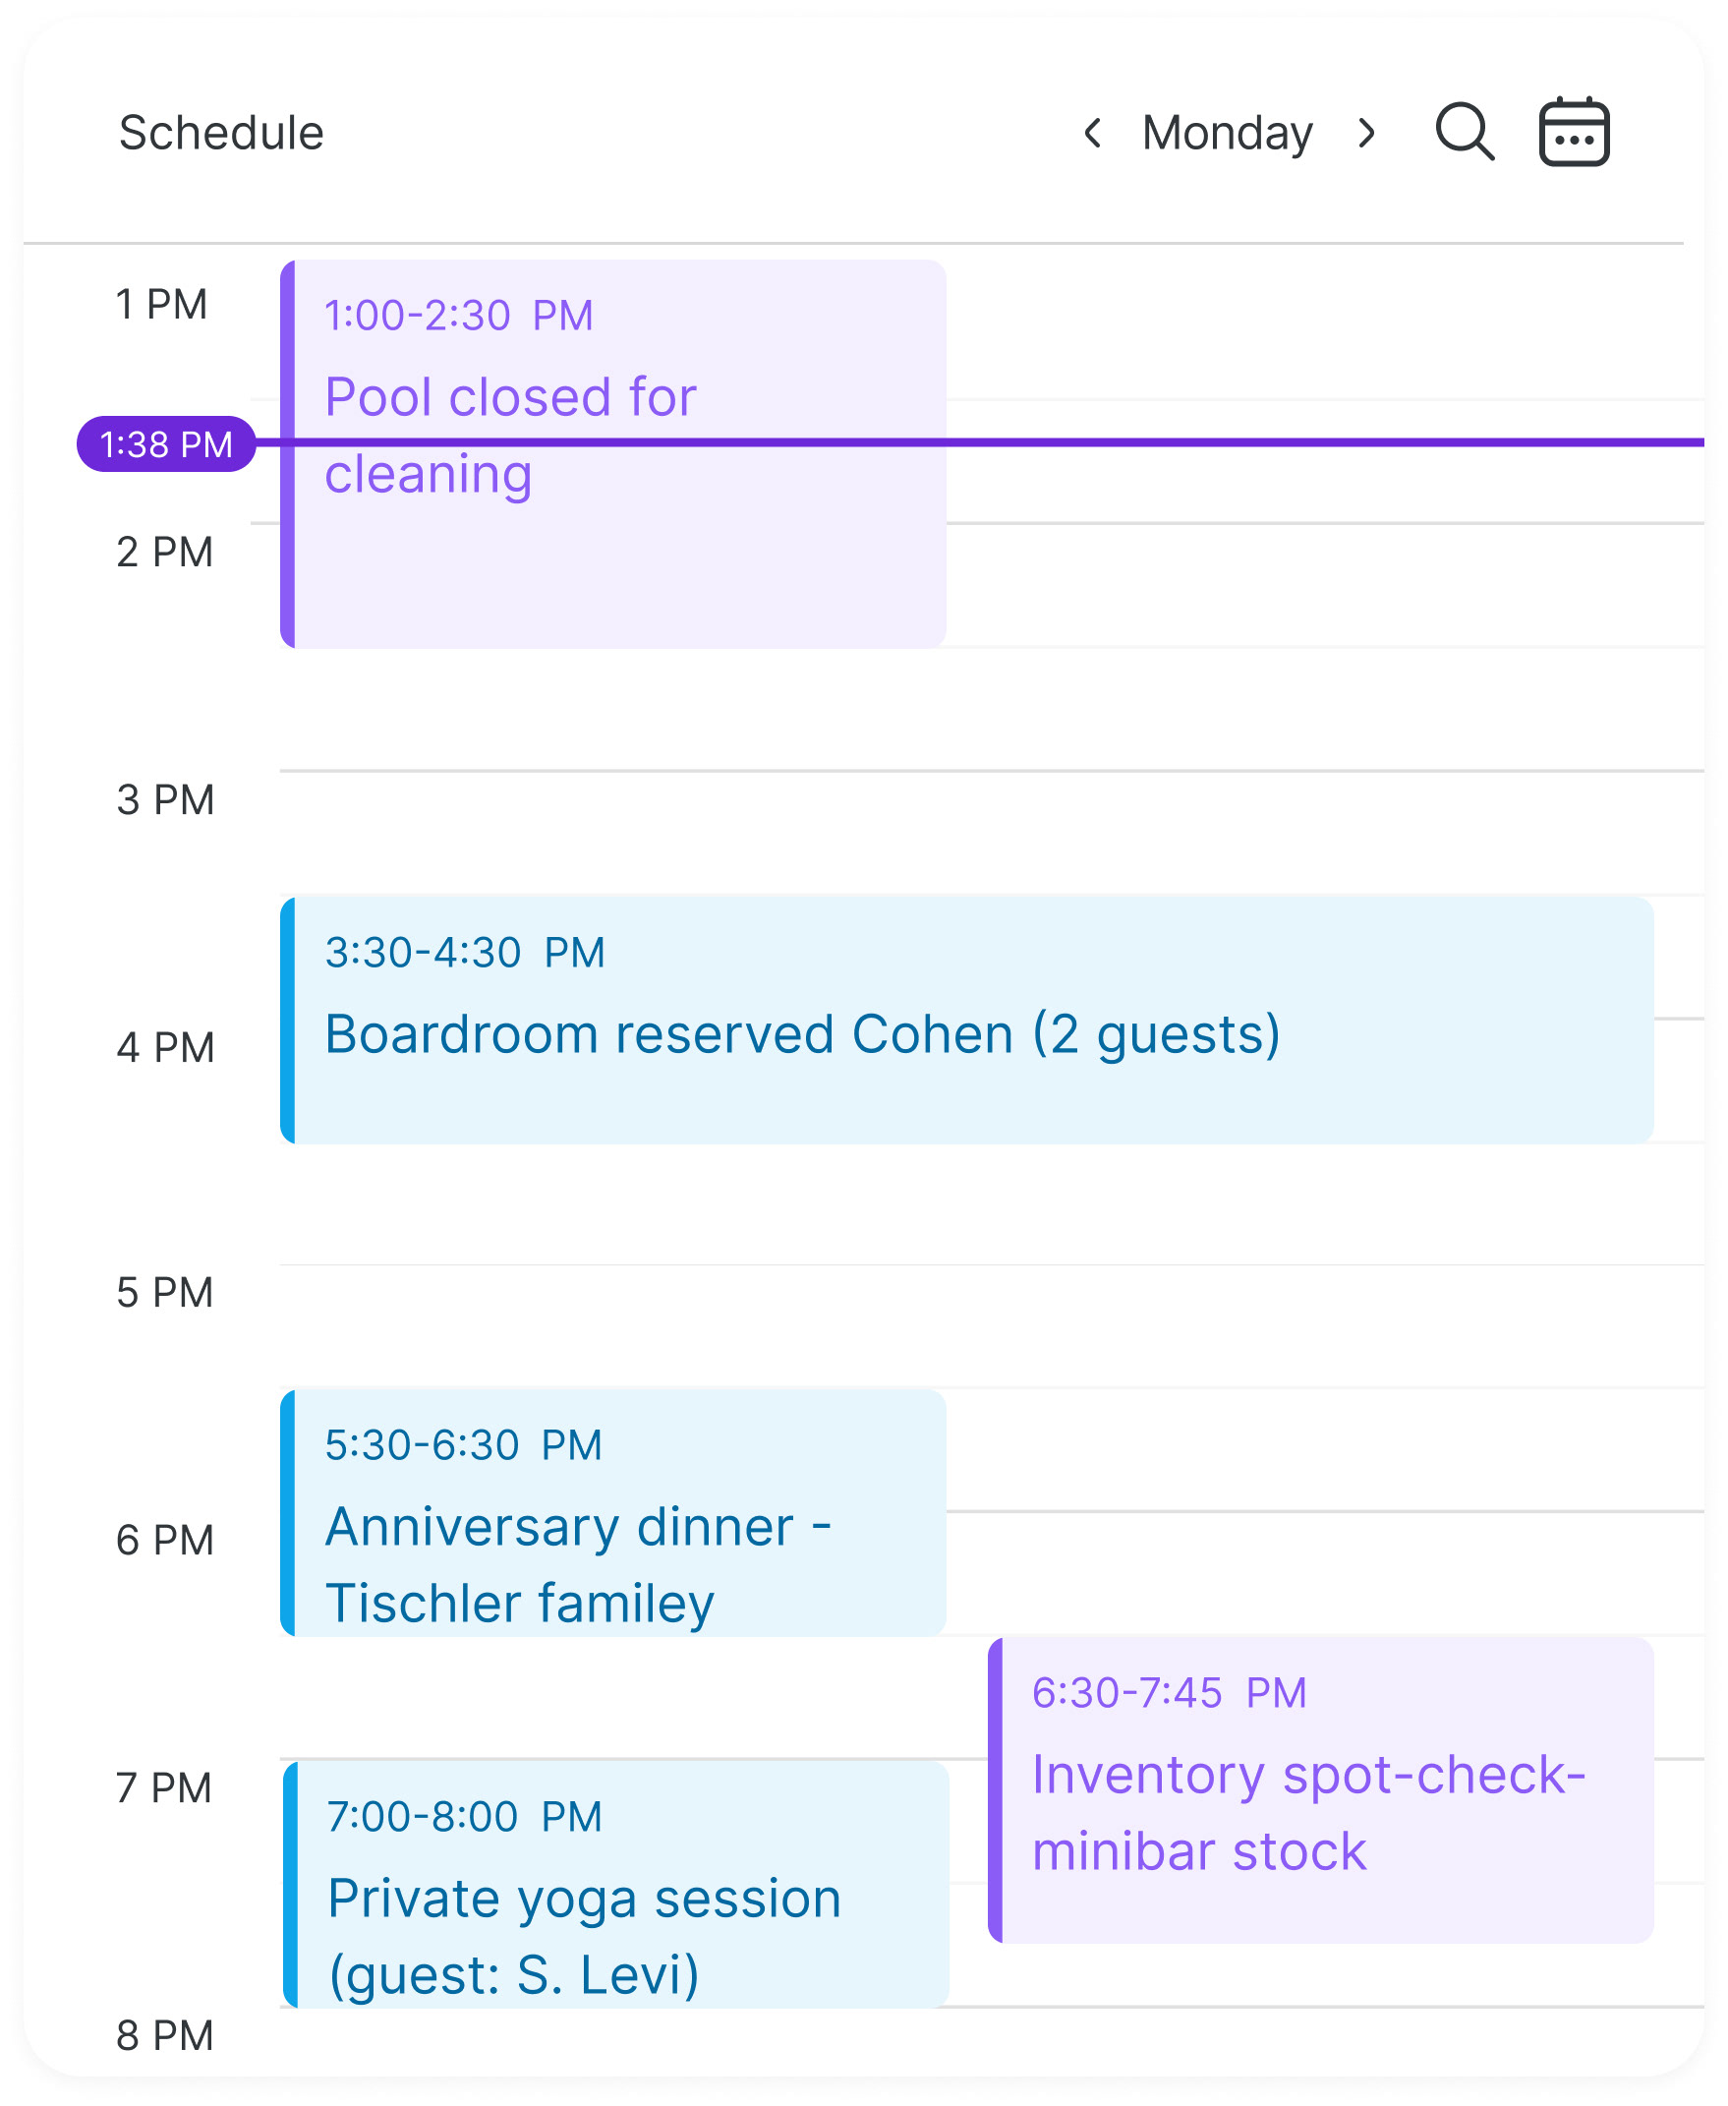
Task: Click the 1 PM time label
Action: [x=161, y=305]
